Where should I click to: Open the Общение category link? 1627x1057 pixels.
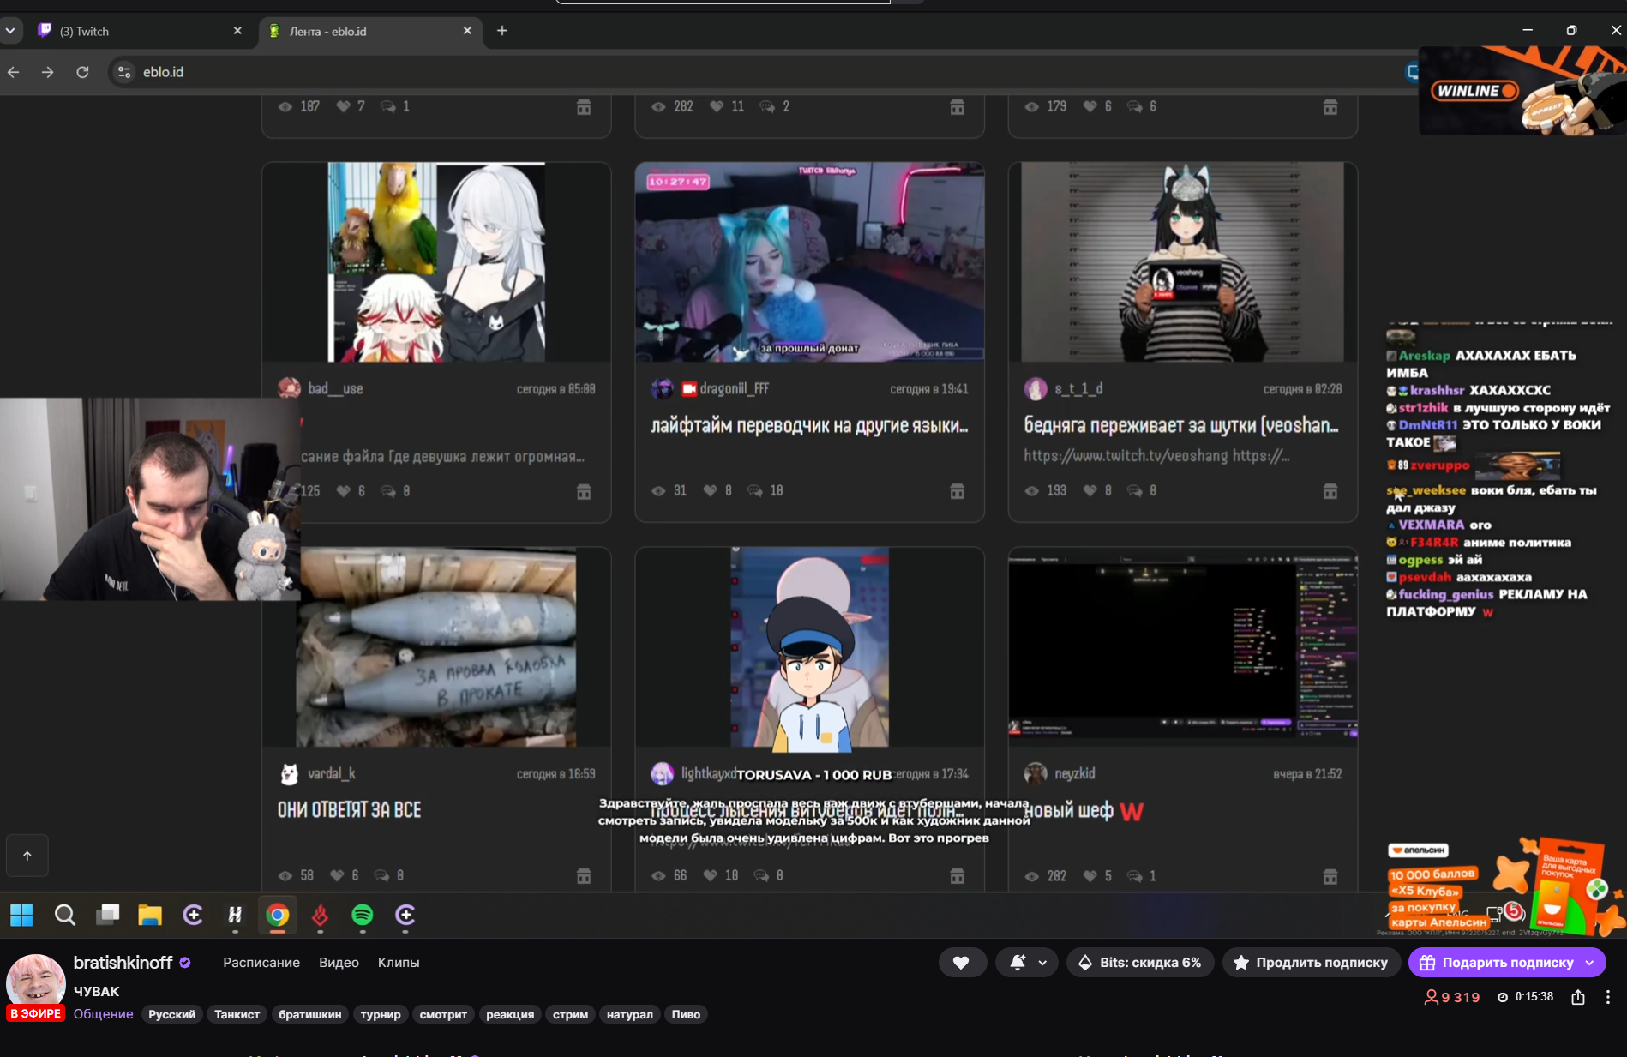click(104, 1014)
